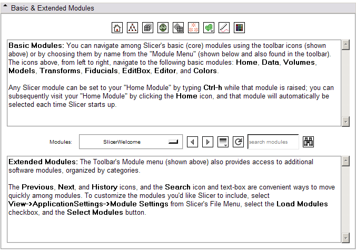
Task: Click the Editor module icon
Action: [224, 27]
